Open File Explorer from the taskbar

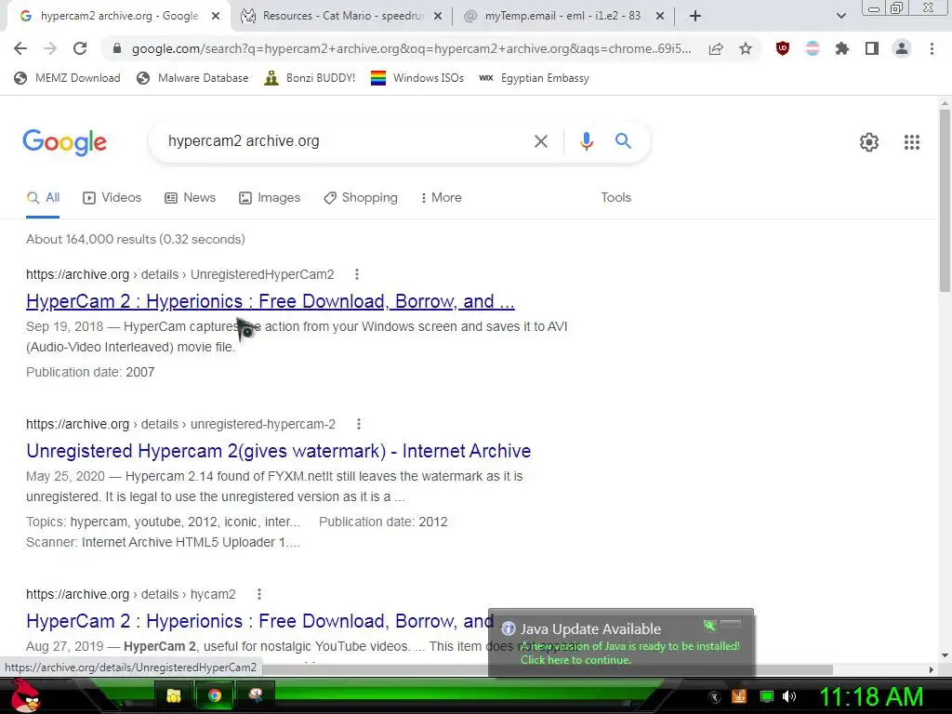pyautogui.click(x=174, y=695)
